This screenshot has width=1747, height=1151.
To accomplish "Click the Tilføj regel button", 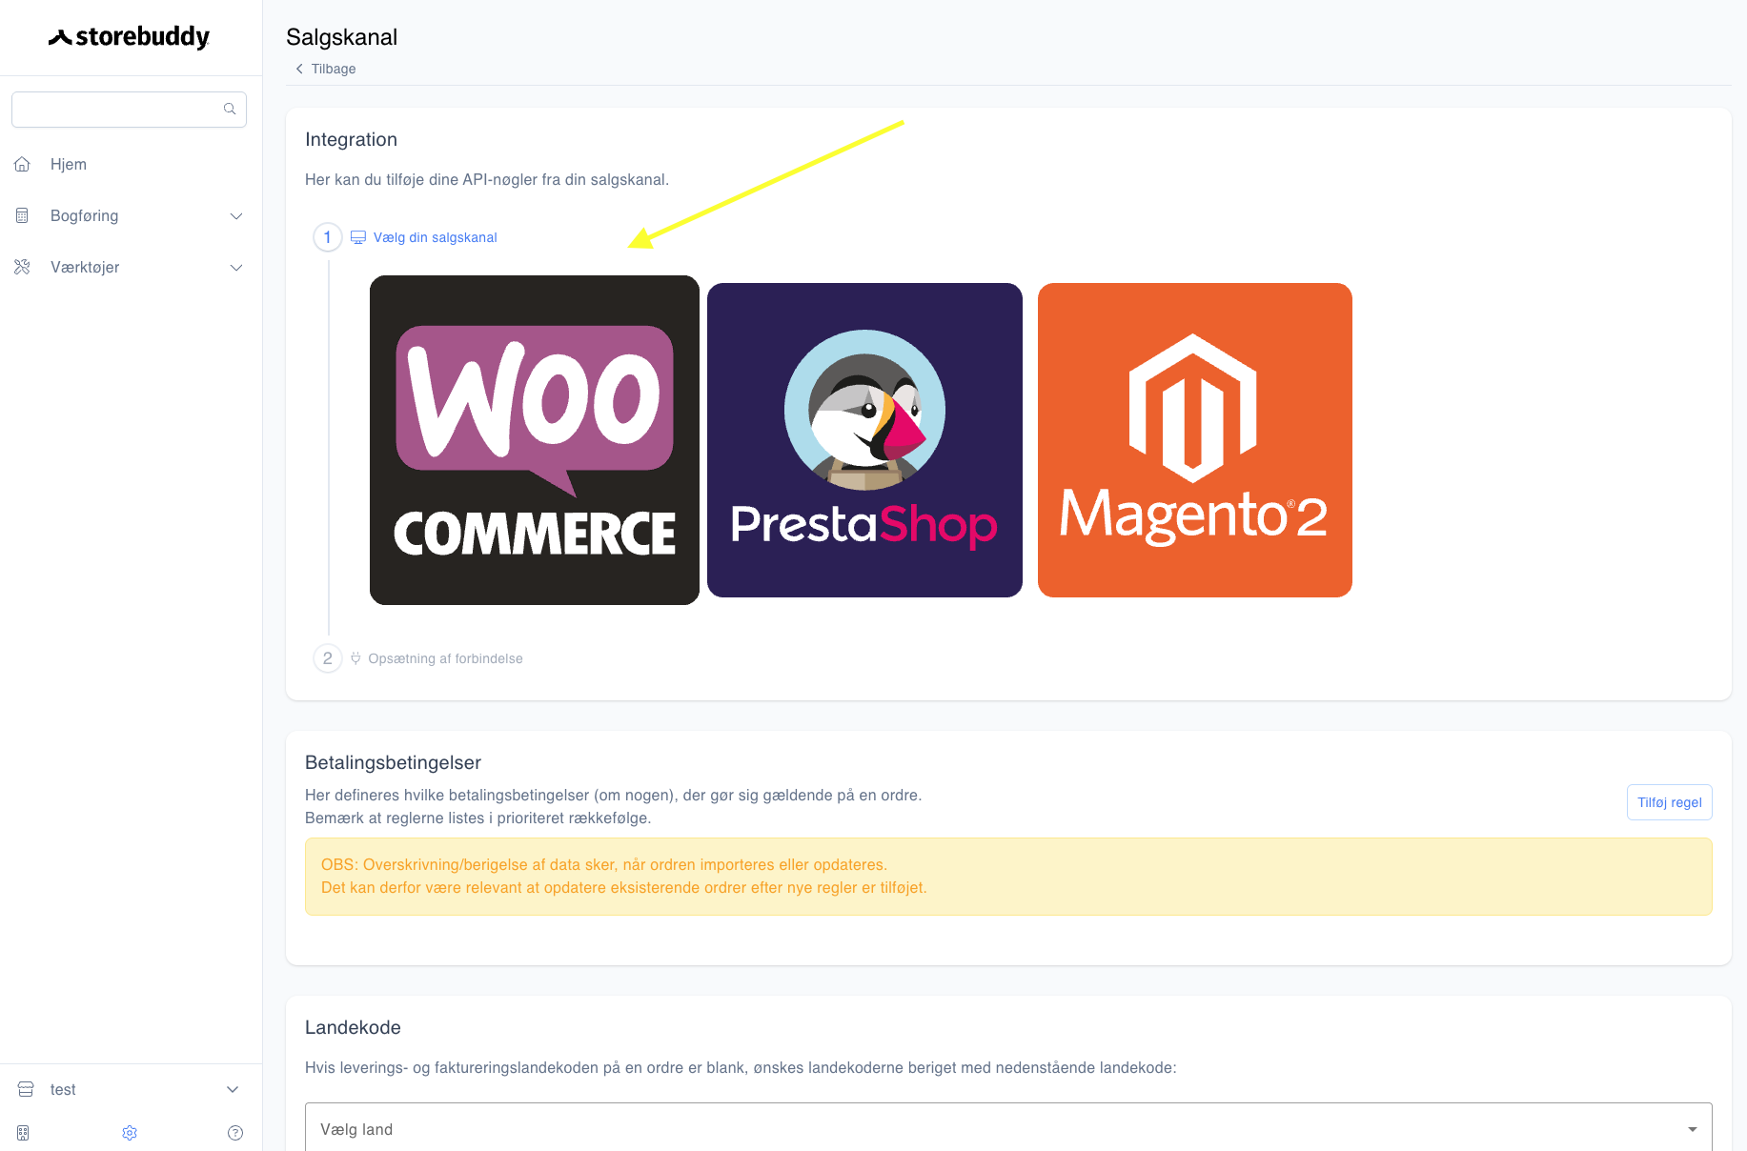I will point(1669,802).
